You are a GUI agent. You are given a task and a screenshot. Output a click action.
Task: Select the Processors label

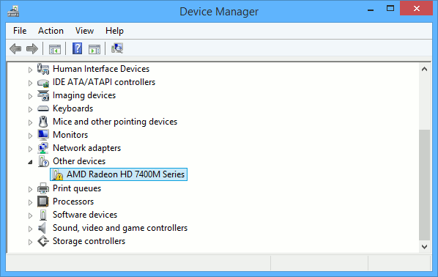point(73,202)
